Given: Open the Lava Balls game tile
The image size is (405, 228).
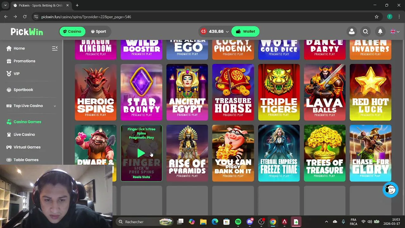Looking at the screenshot, I should pyautogui.click(x=325, y=92).
